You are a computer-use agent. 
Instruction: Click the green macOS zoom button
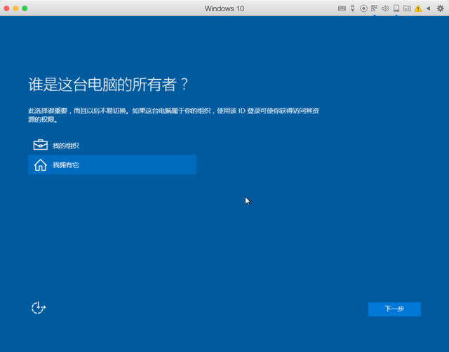(25, 8)
